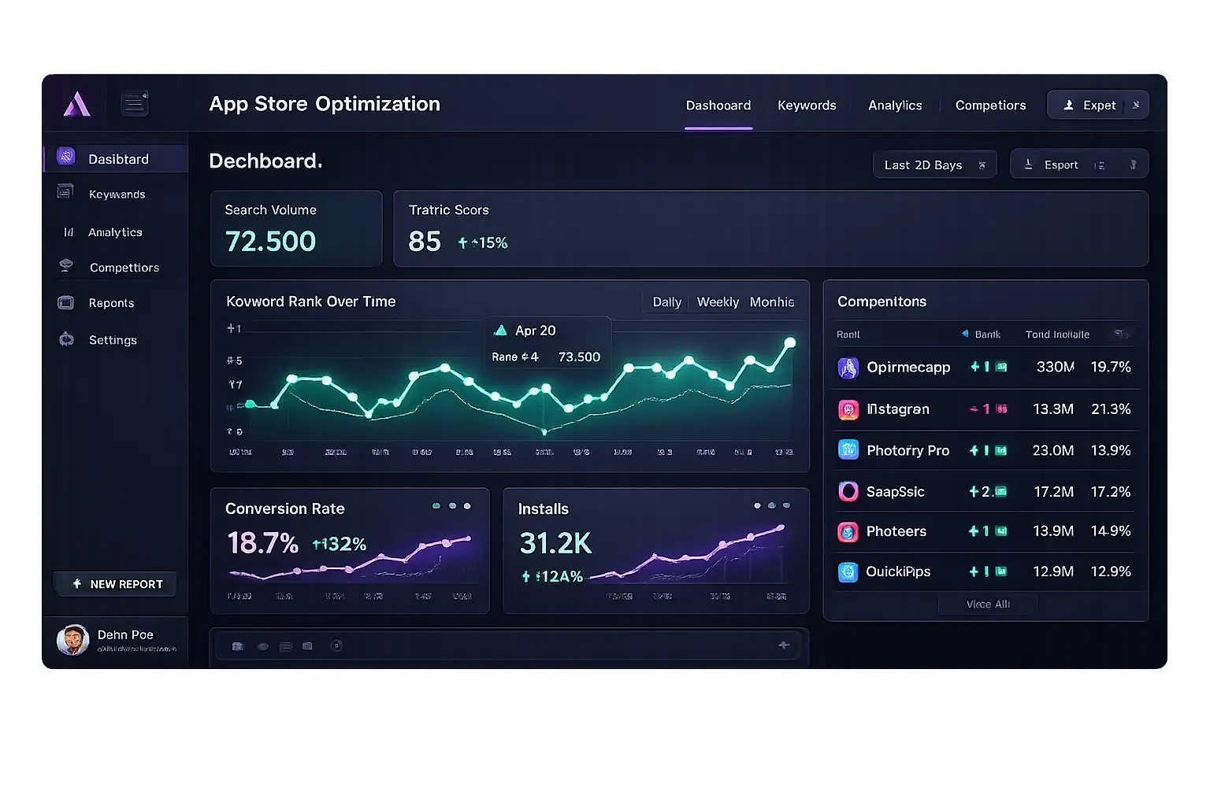Click the Search Volume 72.500 card
1210x806 pixels.
point(296,228)
